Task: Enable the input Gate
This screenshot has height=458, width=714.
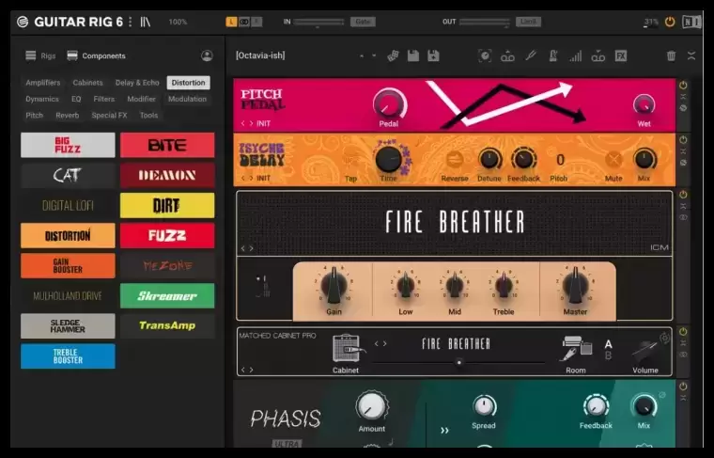Action: click(363, 22)
